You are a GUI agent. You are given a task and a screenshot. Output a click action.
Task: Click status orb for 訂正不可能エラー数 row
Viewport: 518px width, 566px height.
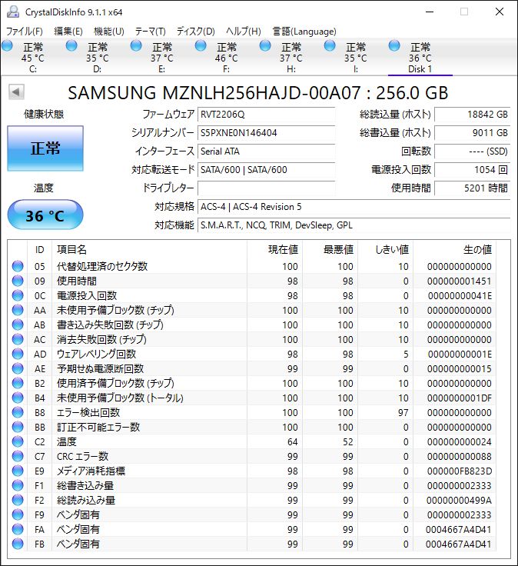click(18, 427)
